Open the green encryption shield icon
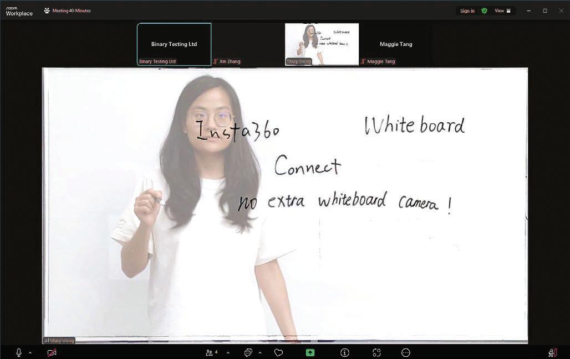The image size is (570, 359). [484, 11]
